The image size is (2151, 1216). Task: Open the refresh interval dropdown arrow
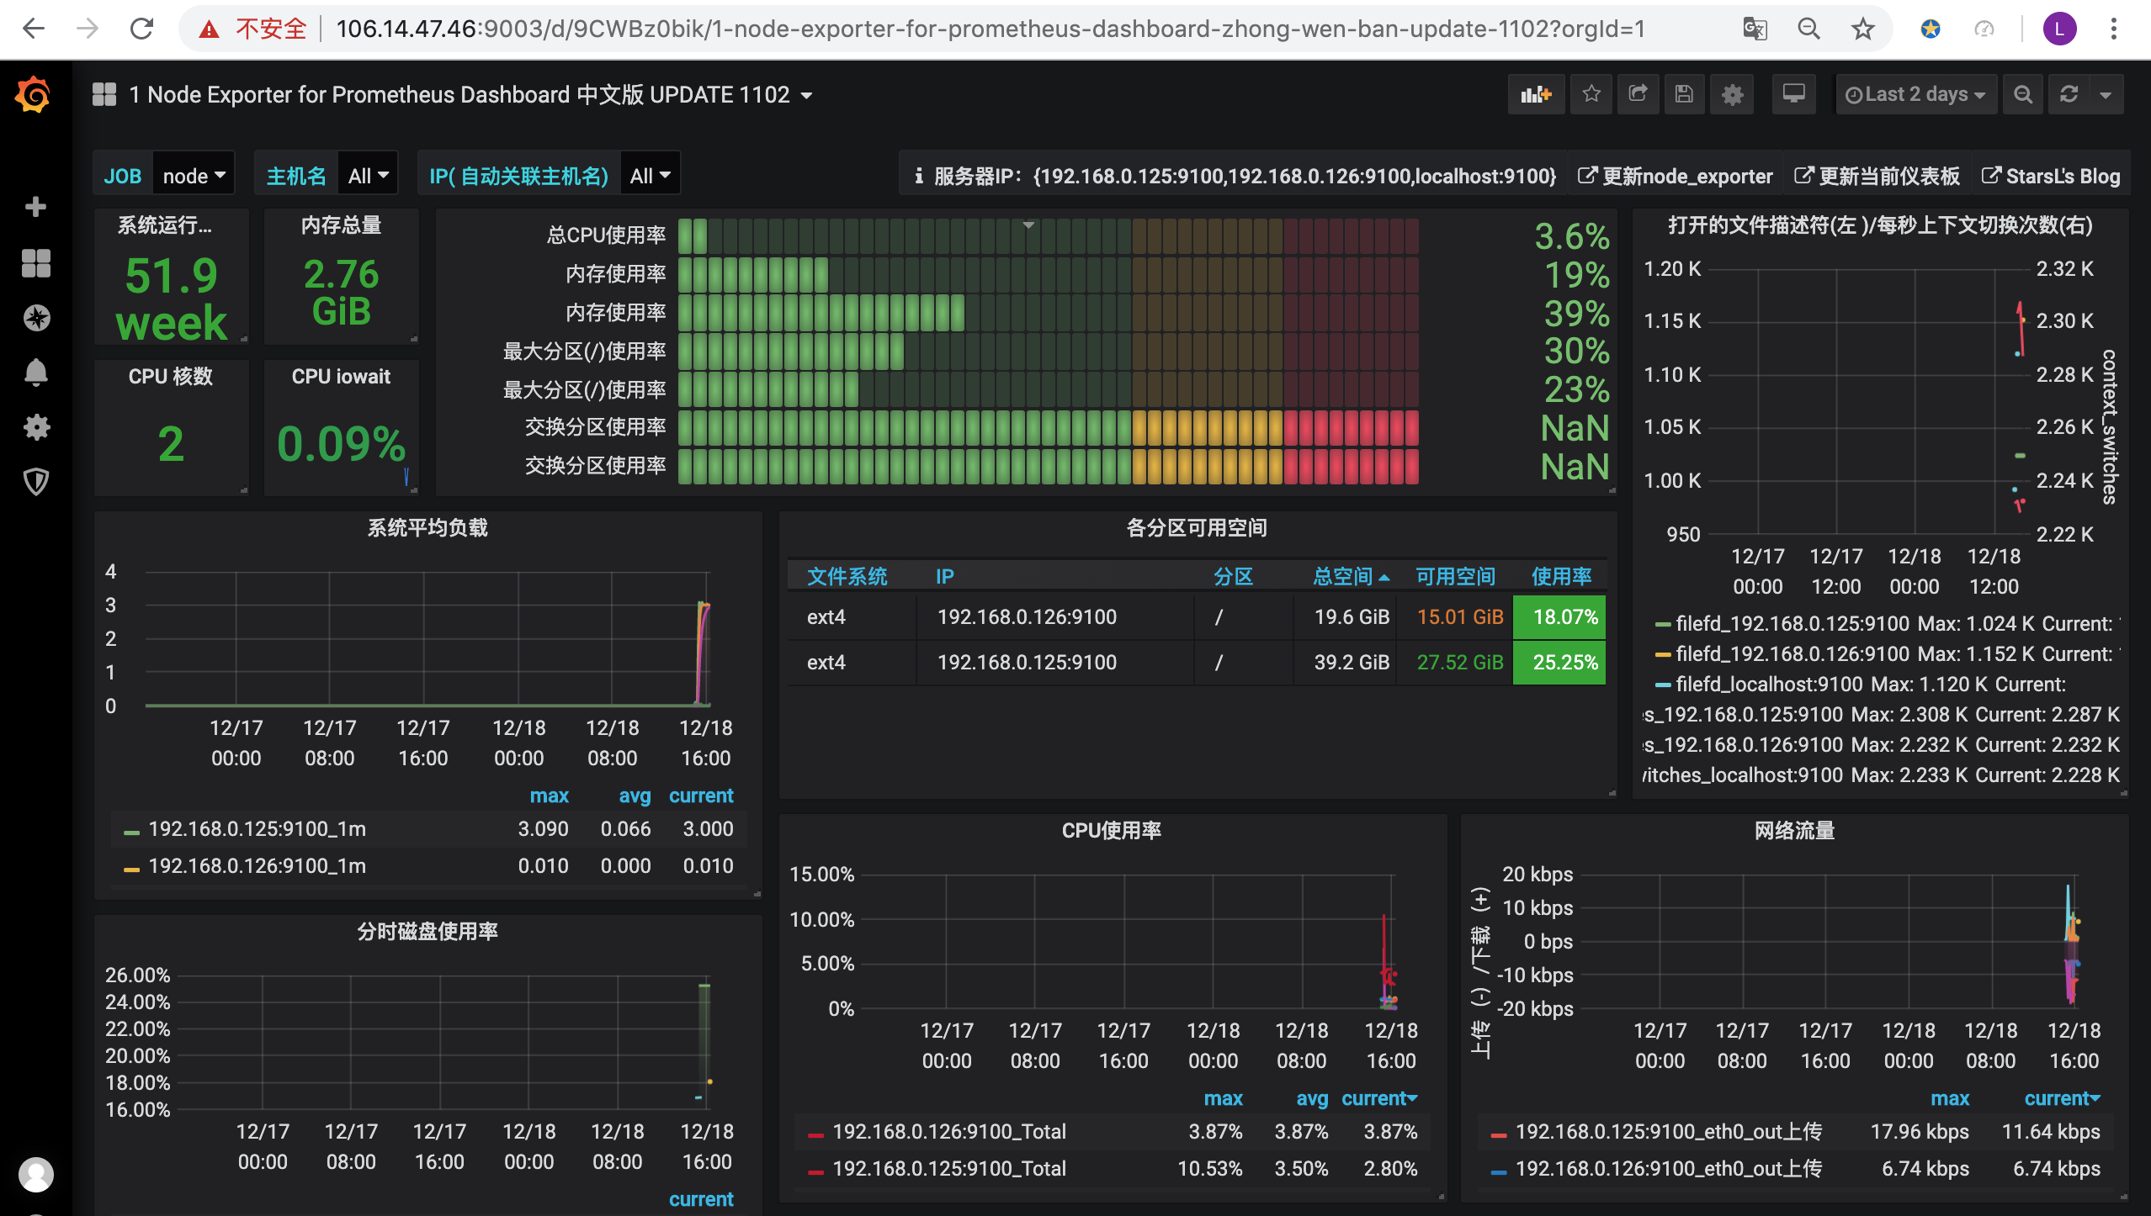click(2106, 94)
